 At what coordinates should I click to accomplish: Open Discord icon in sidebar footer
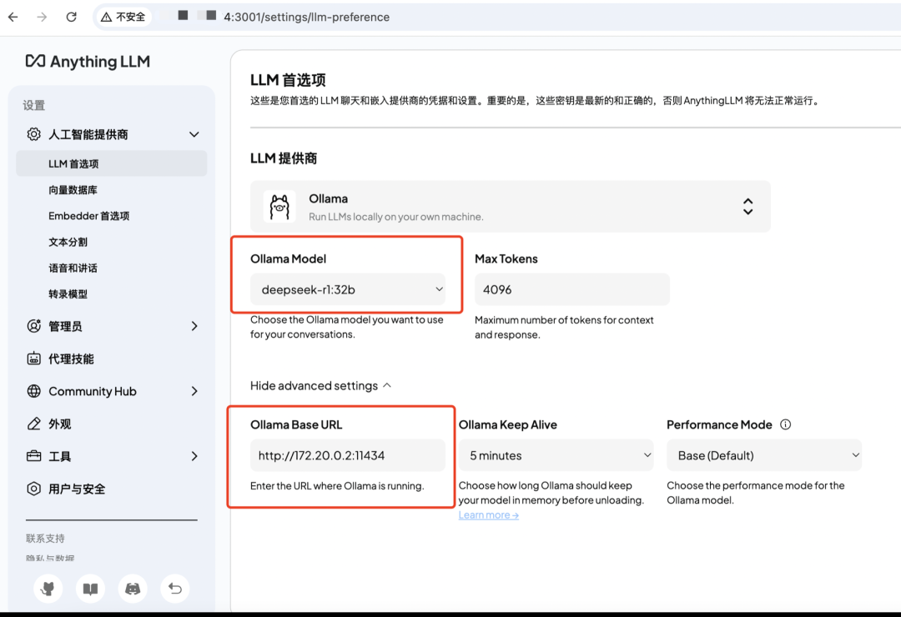coord(133,589)
